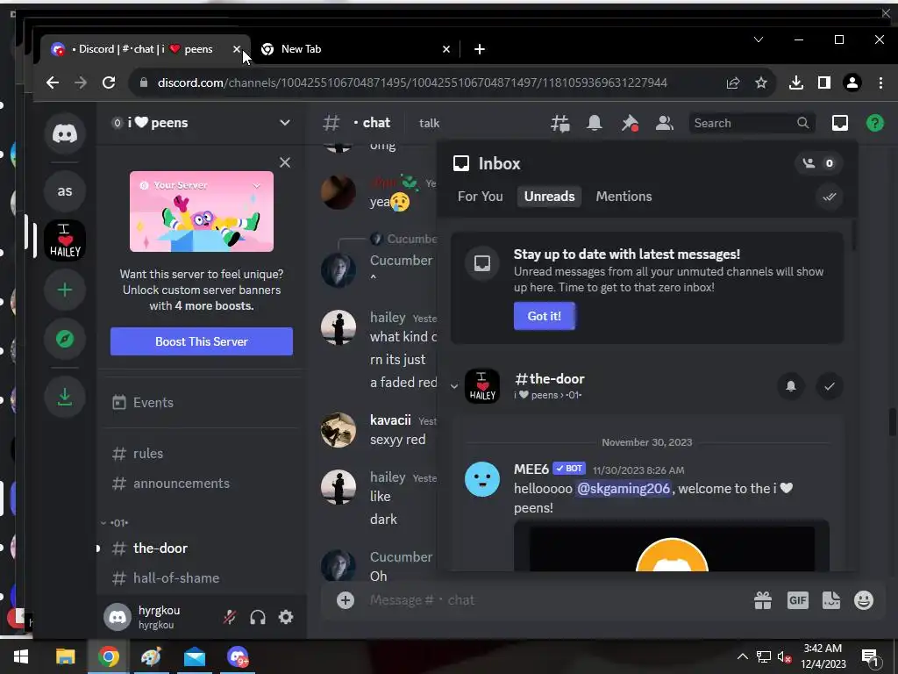898x674 pixels.
Task: Open the emoji picker
Action: pyautogui.click(x=864, y=600)
